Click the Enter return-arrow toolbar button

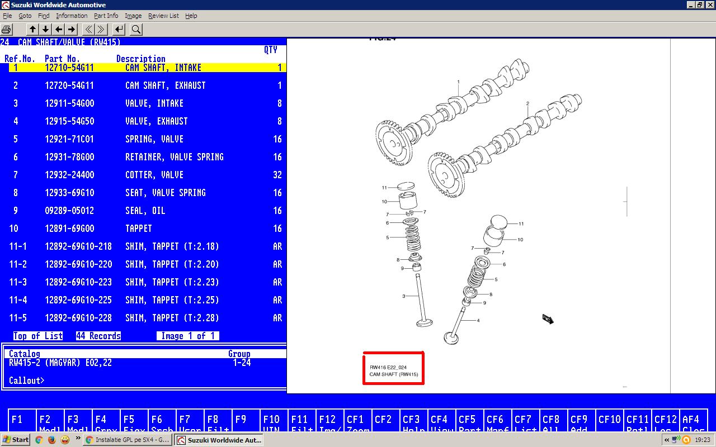point(119,30)
